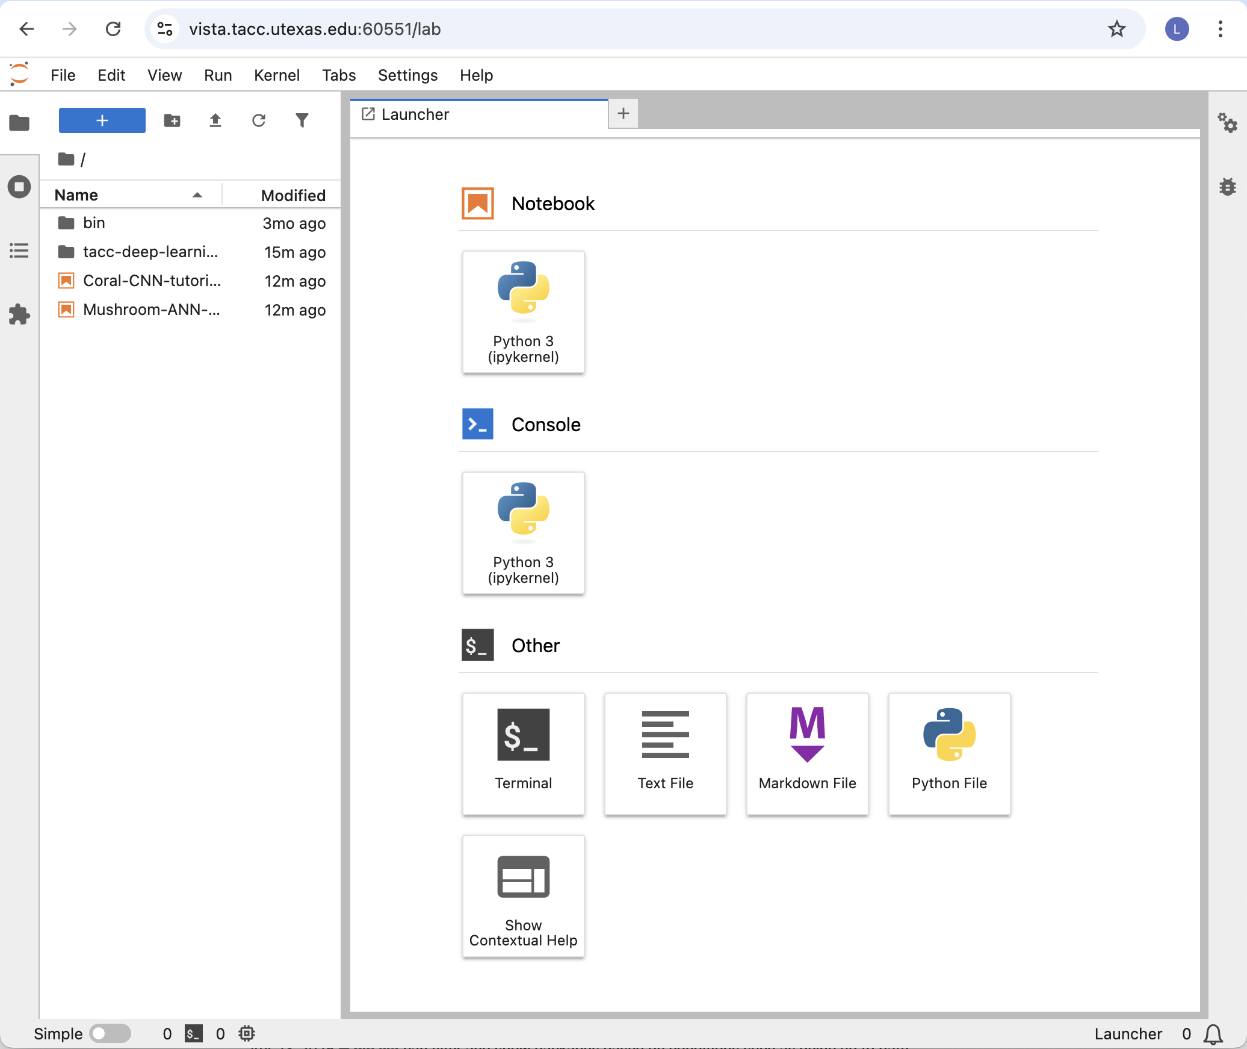Reload the browser page

(x=113, y=29)
